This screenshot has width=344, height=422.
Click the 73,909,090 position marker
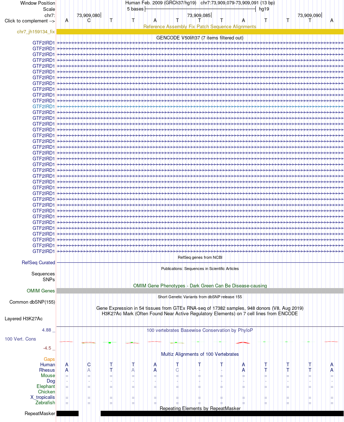click(309, 15)
